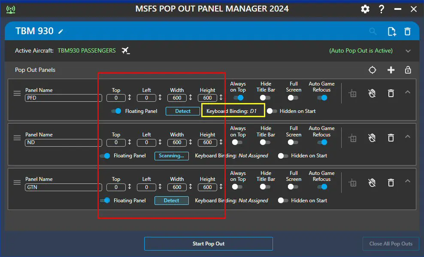The width and height of the screenshot is (424, 257).
Task: Toggle Floating Panel switch for PFD panel
Action: [116, 111]
